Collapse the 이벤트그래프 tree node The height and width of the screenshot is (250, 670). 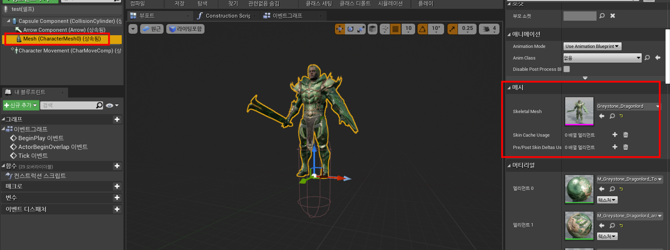(3, 129)
